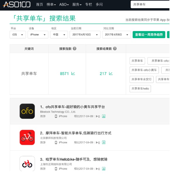Open developer Bikelock Technology CO., Ltd.
This screenshot has height=175, width=170.
(x=58, y=112)
